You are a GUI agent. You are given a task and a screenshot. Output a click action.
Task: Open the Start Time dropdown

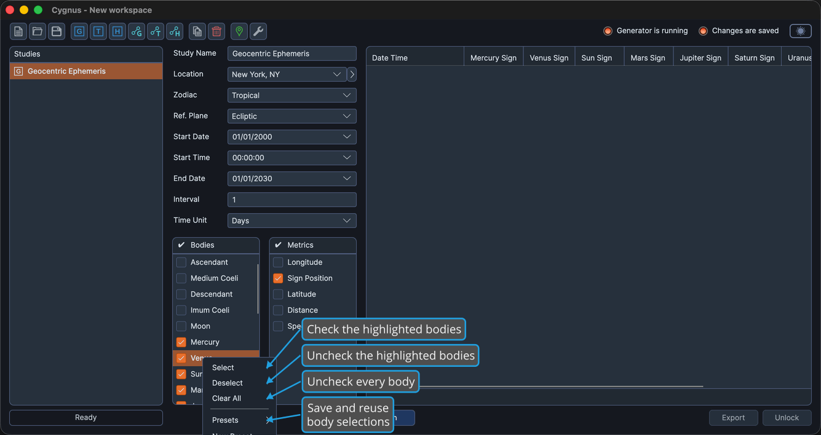pos(292,158)
